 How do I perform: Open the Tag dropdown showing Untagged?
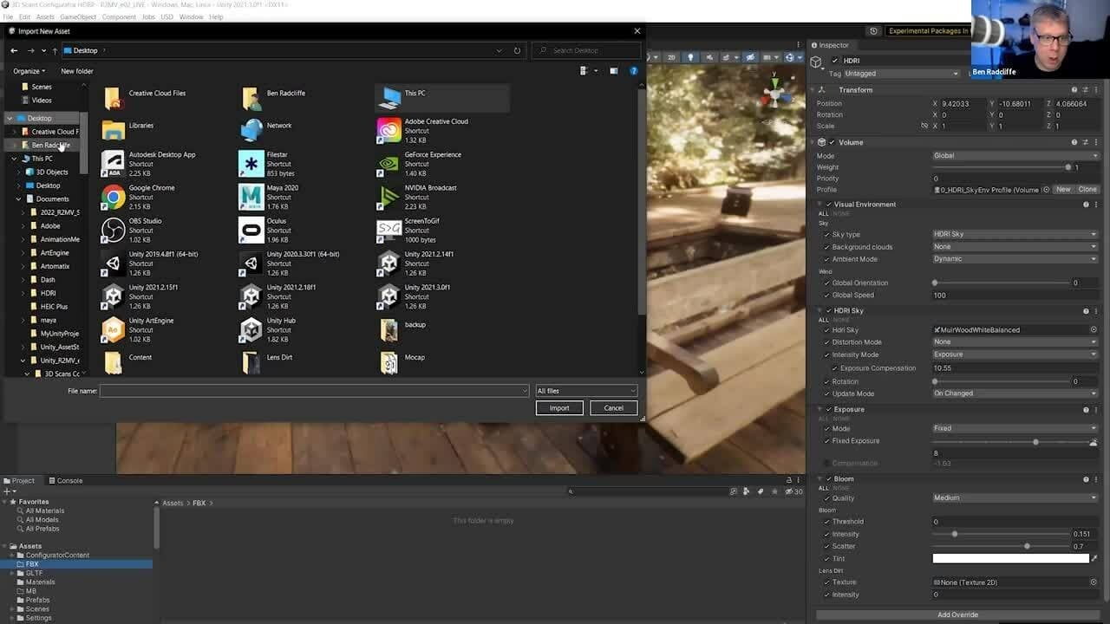pyautogui.click(x=901, y=74)
